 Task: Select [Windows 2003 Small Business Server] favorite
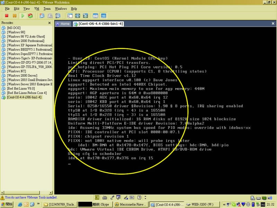27,80
